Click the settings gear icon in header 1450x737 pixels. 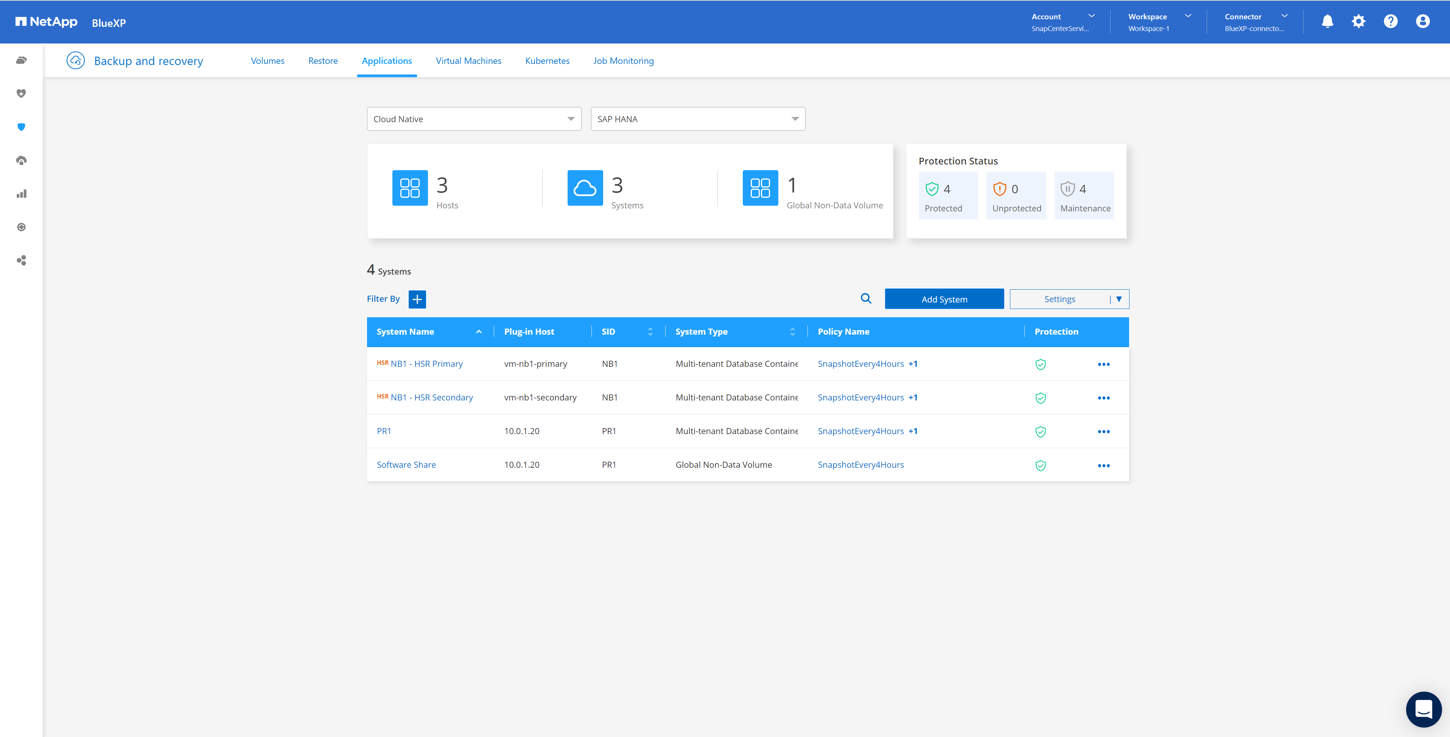pos(1358,22)
